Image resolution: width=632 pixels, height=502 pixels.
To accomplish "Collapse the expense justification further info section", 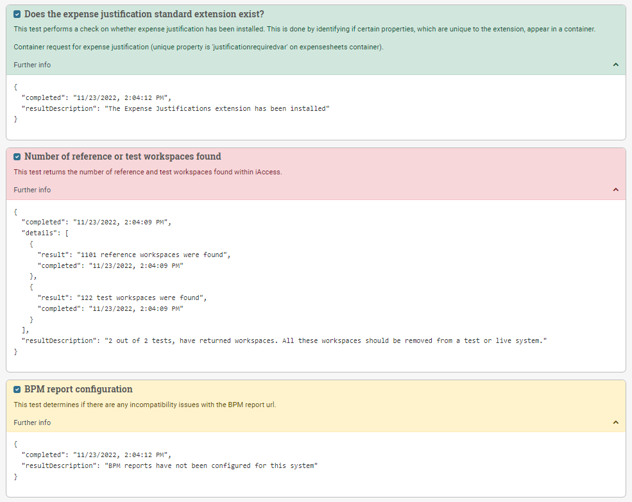I will pyautogui.click(x=615, y=65).
